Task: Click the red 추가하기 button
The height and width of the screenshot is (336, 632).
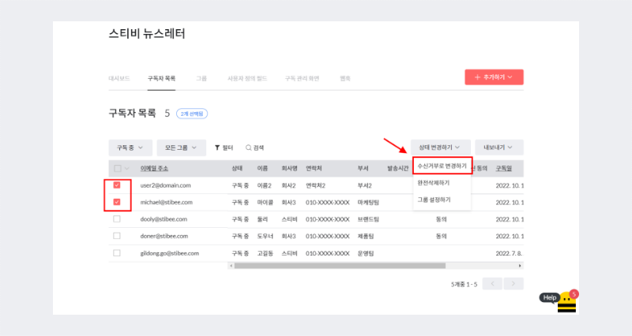Action: (494, 77)
